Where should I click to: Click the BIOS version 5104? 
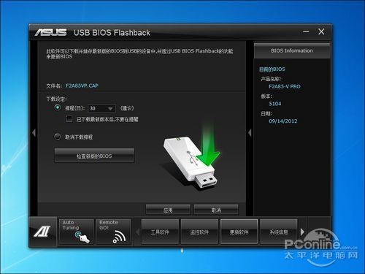pyautogui.click(x=275, y=104)
